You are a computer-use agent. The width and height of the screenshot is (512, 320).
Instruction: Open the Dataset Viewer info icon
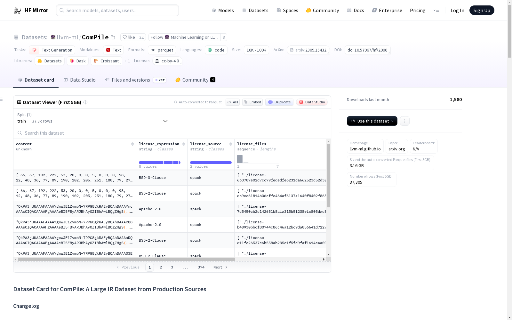tap(85, 102)
